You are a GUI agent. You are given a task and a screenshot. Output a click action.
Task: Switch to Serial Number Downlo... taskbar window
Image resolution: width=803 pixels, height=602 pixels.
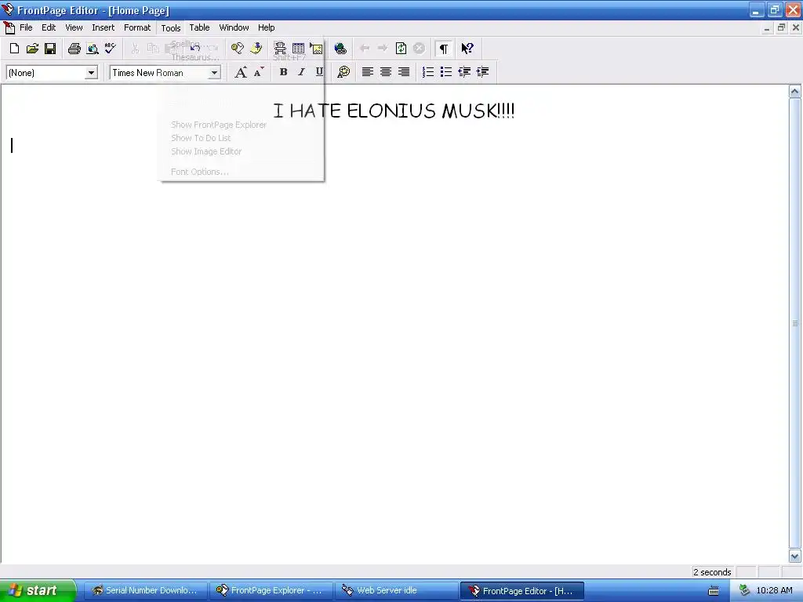pos(145,591)
